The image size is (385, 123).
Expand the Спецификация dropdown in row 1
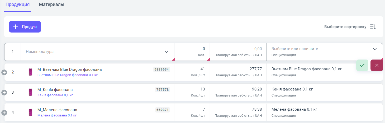375,49
